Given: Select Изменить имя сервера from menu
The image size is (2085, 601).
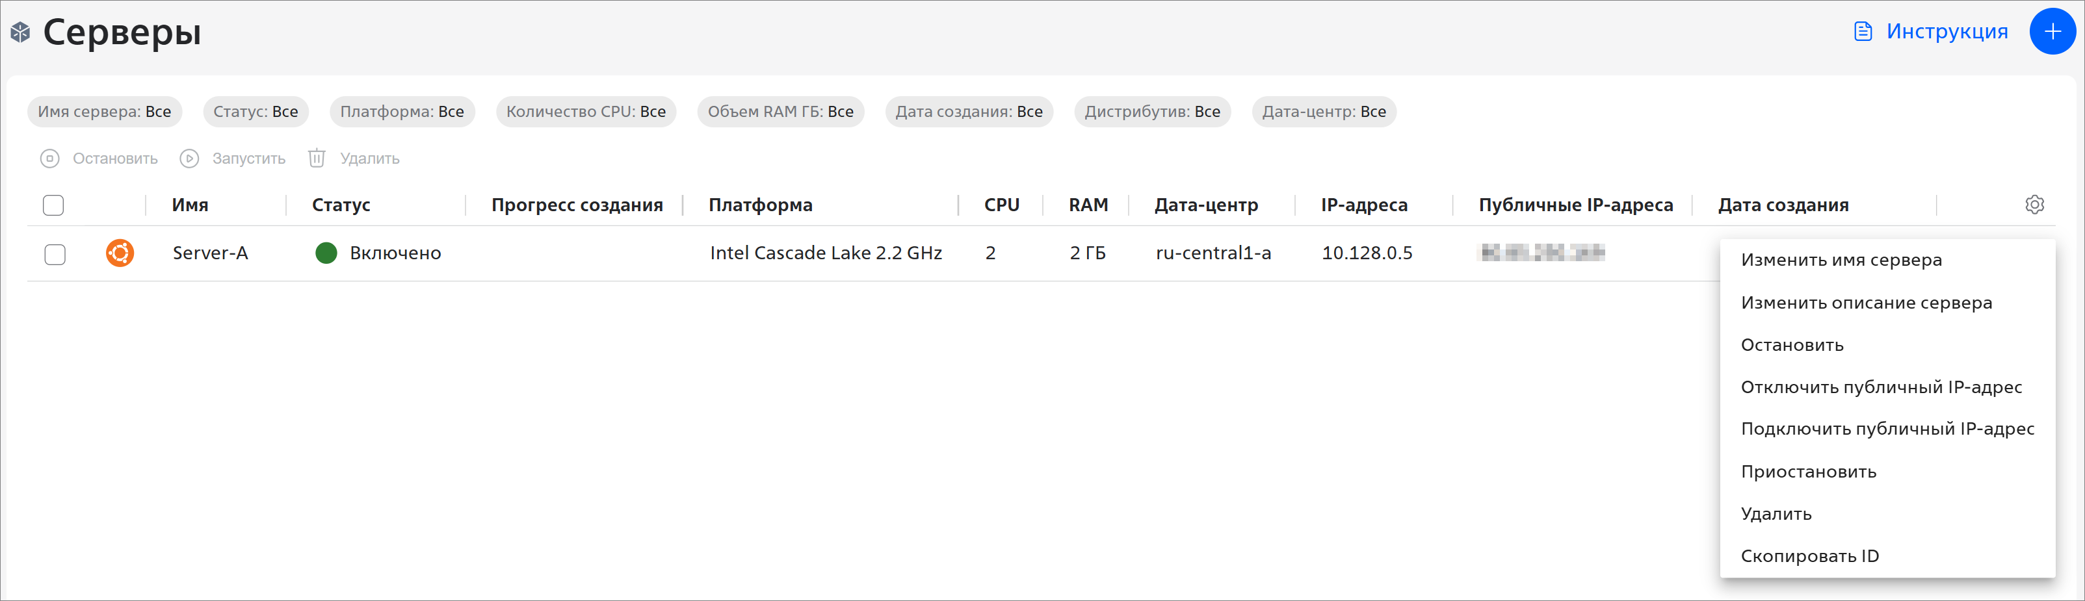Looking at the screenshot, I should 1841,260.
